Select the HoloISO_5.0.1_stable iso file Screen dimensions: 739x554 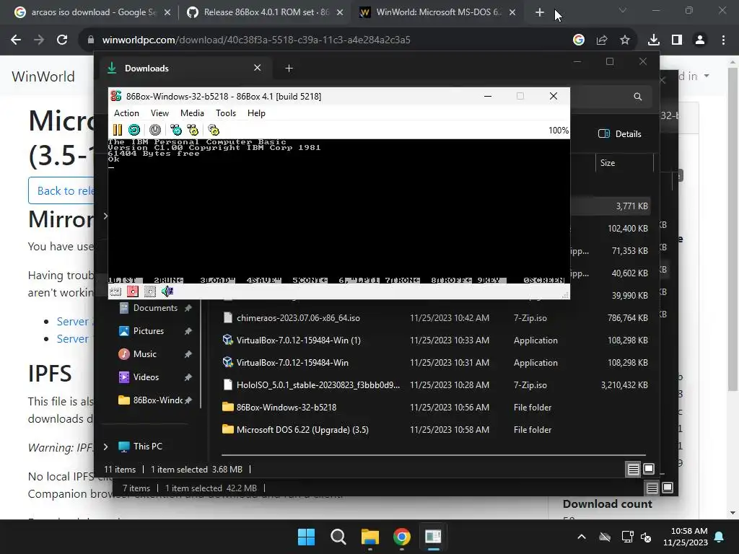[435, 385]
